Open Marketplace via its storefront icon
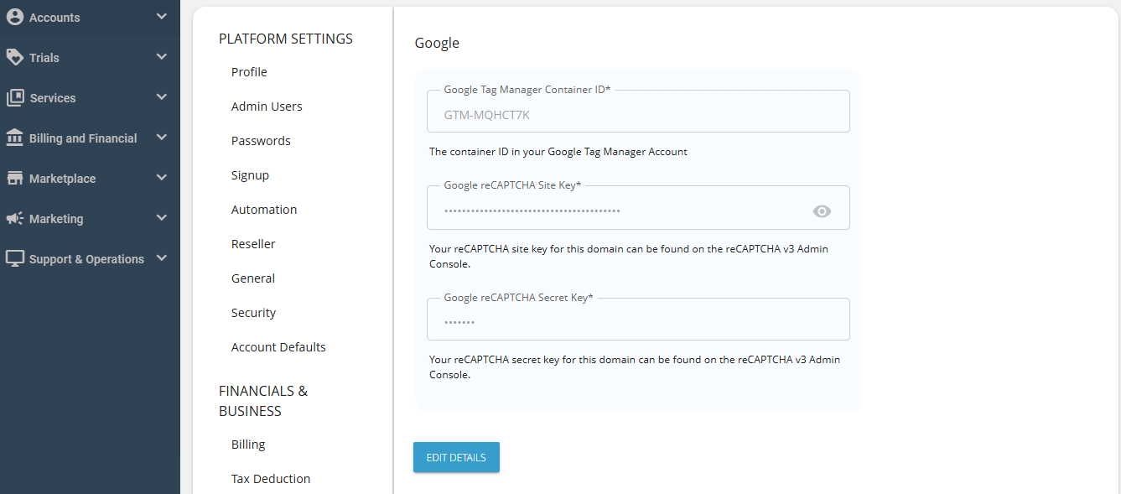 click(14, 178)
